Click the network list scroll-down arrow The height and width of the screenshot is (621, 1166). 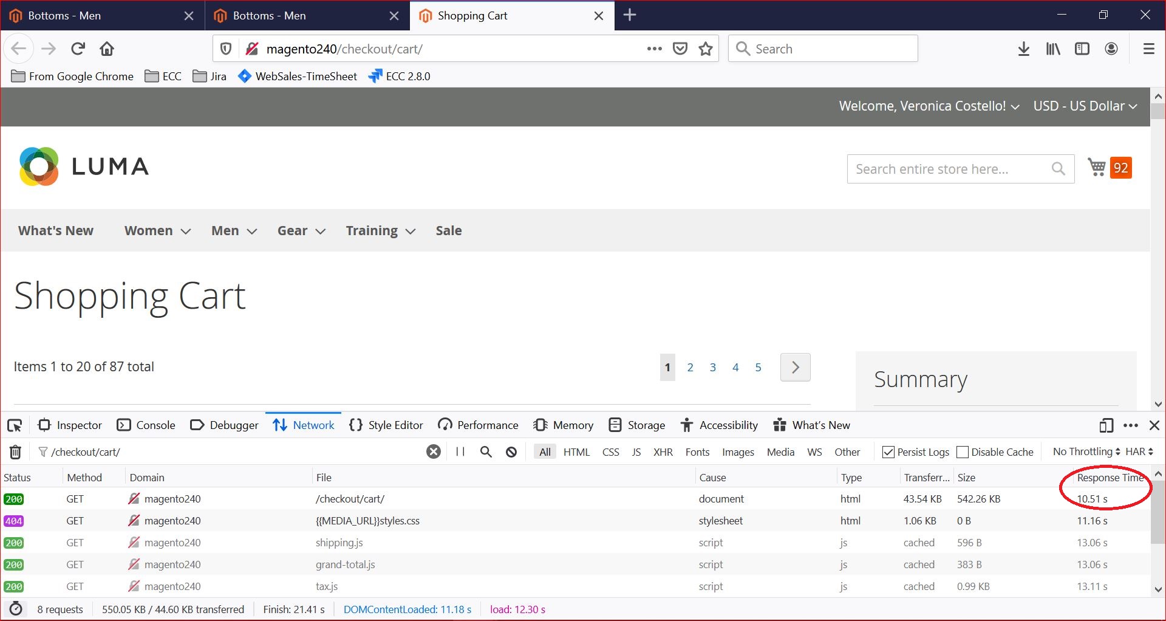coord(1158,589)
